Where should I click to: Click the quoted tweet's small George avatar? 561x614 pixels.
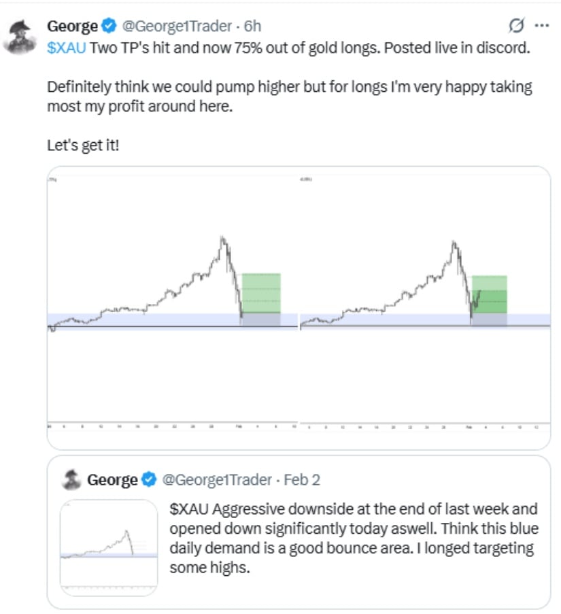pos(71,479)
